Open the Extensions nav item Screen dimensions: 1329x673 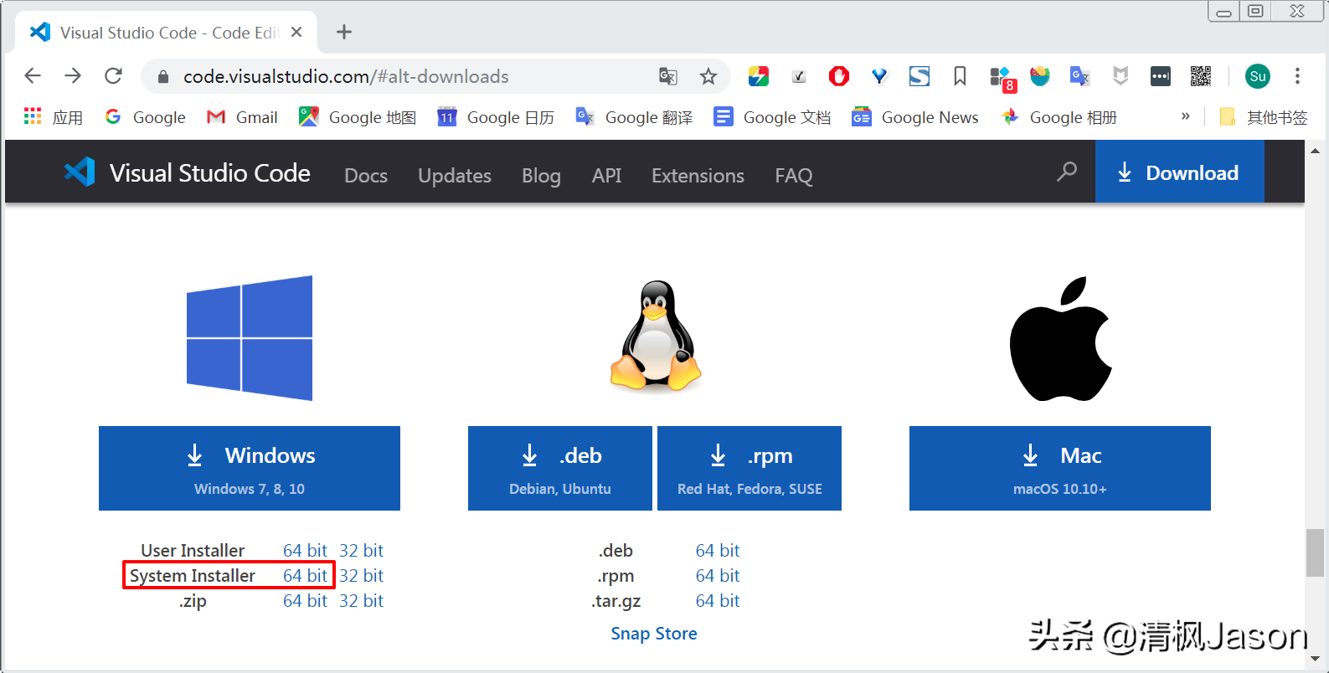(698, 176)
